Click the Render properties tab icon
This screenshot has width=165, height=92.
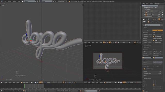(x=146, y=19)
